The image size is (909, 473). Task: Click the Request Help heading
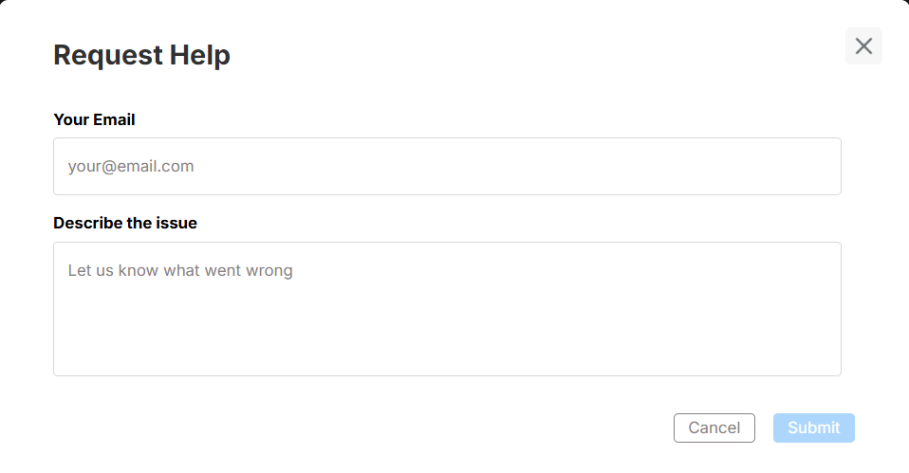pyautogui.click(x=141, y=55)
